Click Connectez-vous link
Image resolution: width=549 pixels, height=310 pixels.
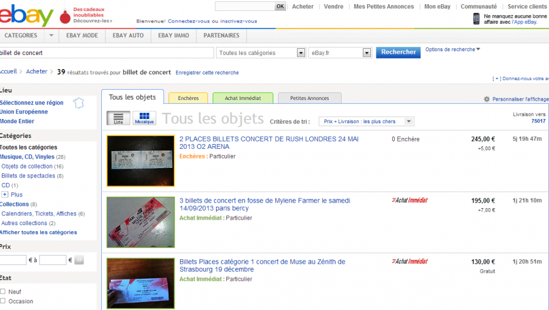point(188,21)
